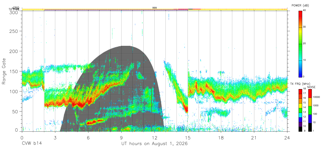
Task: Click the black 9–10 MHz TX FRQ swatch
Action: [300, 129]
